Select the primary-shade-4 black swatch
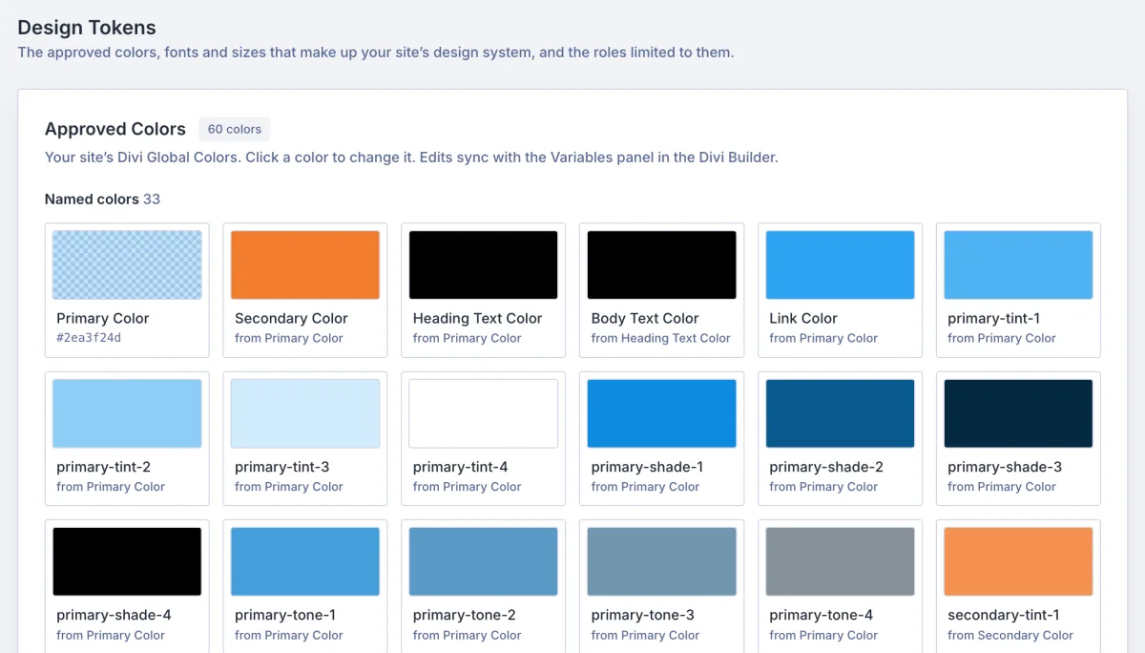This screenshot has height=653, width=1145. tap(127, 561)
